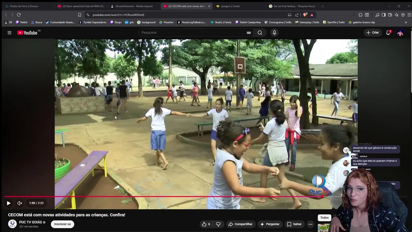Open the Twitch Campanhas bookmark

[x=248, y=22]
